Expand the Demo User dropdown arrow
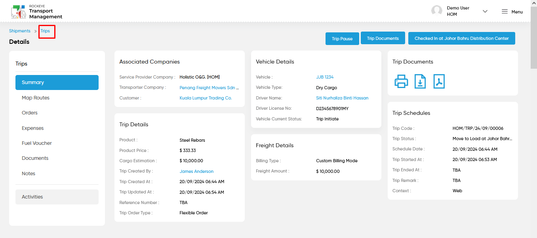The width and height of the screenshot is (537, 238). point(485,11)
